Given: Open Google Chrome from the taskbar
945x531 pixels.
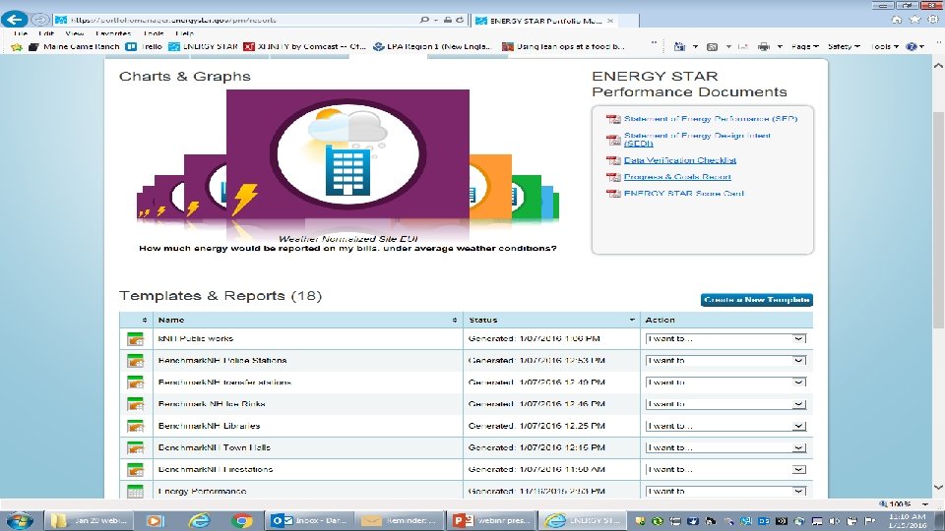Looking at the screenshot, I should (242, 521).
